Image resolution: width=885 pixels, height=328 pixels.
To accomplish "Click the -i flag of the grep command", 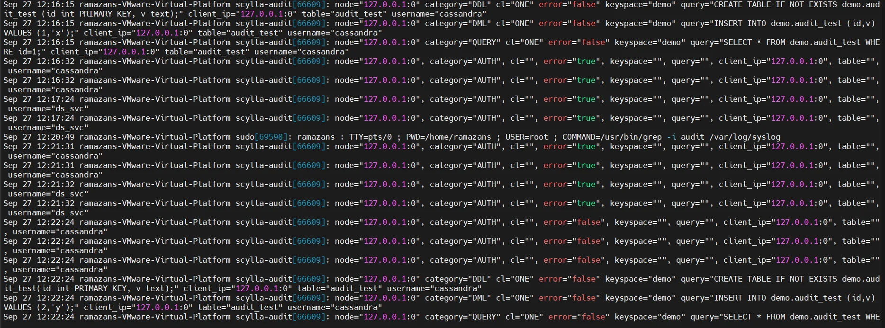I will click(671, 137).
